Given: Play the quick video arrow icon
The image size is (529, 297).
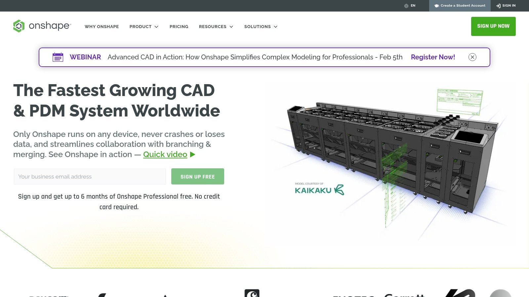Looking at the screenshot, I should point(193,154).
